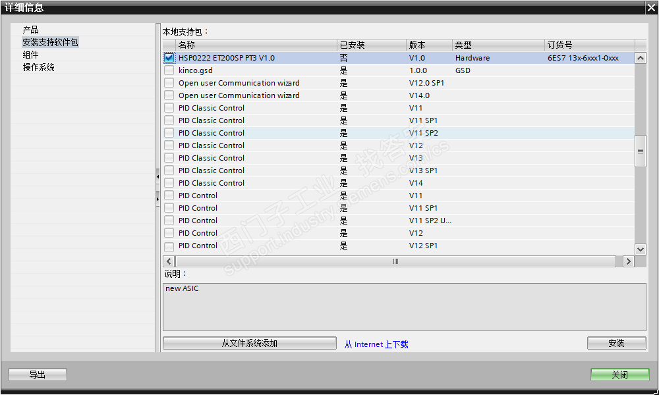
Task: Click the 安装 button
Action: pos(617,344)
